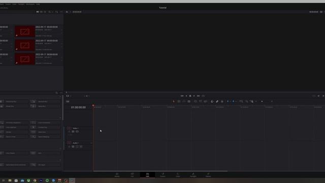This screenshot has height=183, width=325.
Task: Click the A1 destination control on Audio 1
Action: (x=69, y=143)
